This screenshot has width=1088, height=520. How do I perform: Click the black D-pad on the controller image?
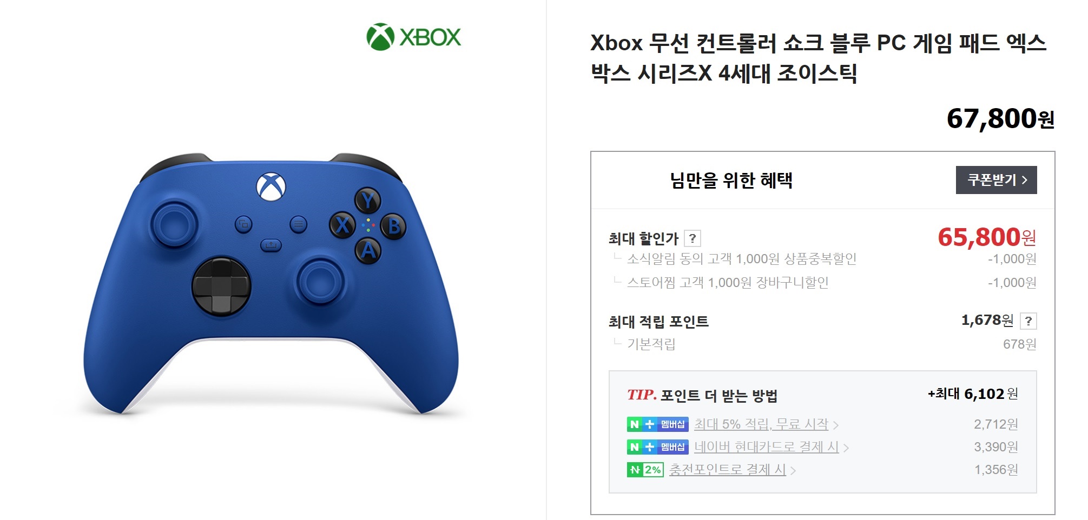pyautogui.click(x=221, y=286)
